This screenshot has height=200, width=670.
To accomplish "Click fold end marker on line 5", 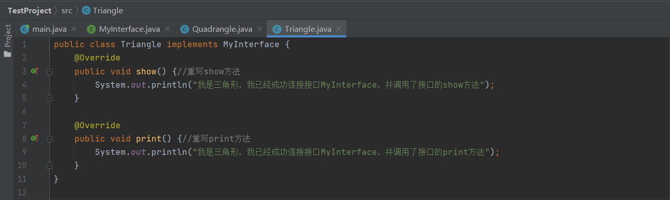I will [50, 98].
